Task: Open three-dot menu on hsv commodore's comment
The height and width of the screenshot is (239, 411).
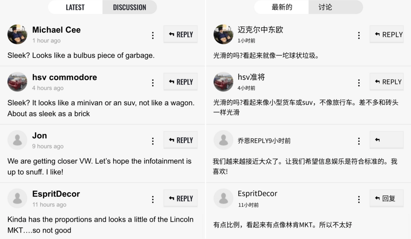Action: (153, 83)
